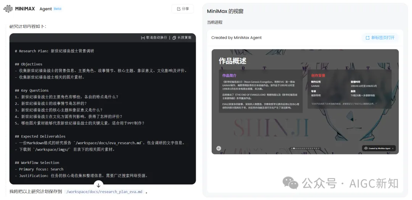Click the 'Primary focus: Search' code line
Viewport: 412px width, 200px height.
click(39, 169)
